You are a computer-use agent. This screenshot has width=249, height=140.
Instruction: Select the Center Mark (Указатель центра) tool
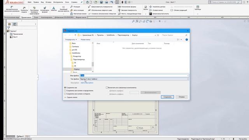click(x=157, y=7)
